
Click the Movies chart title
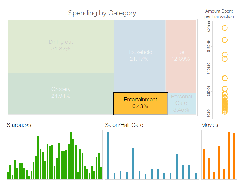click(210, 125)
